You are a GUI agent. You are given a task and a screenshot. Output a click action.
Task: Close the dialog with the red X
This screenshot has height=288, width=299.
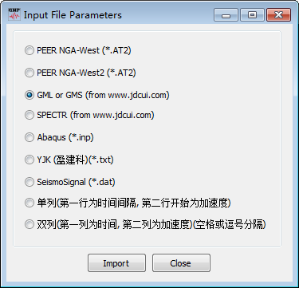coord(279,15)
